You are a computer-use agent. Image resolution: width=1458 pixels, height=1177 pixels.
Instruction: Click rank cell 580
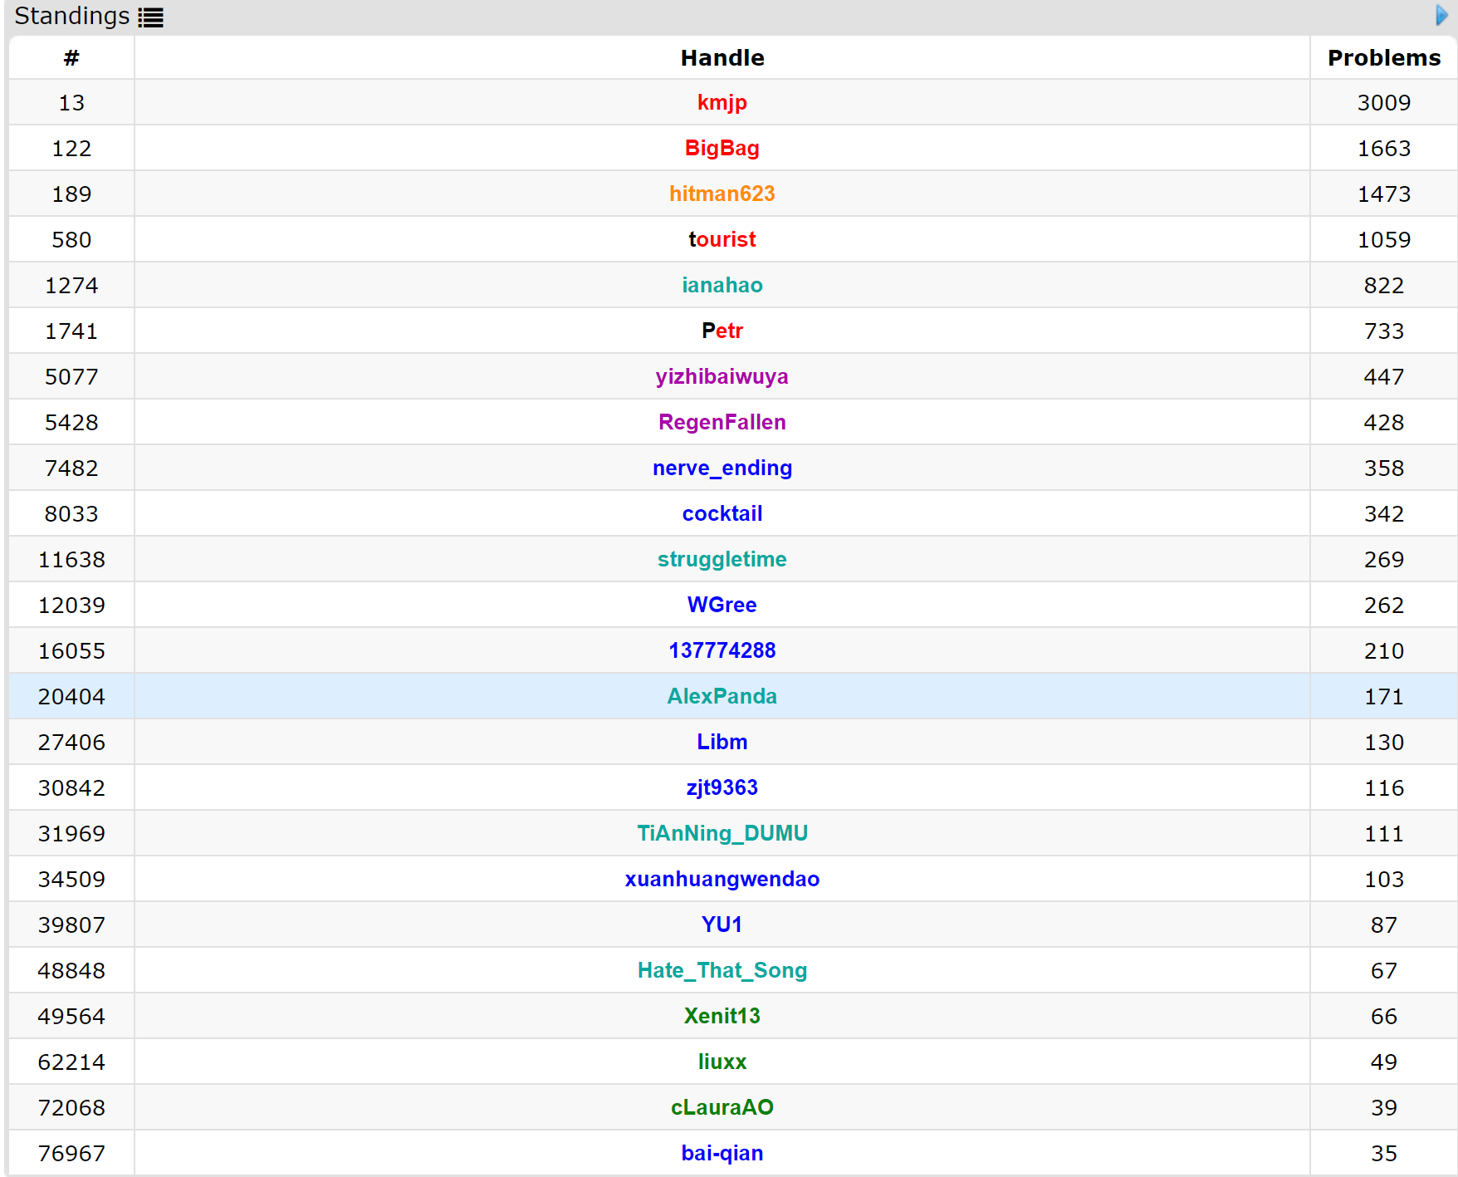(71, 240)
